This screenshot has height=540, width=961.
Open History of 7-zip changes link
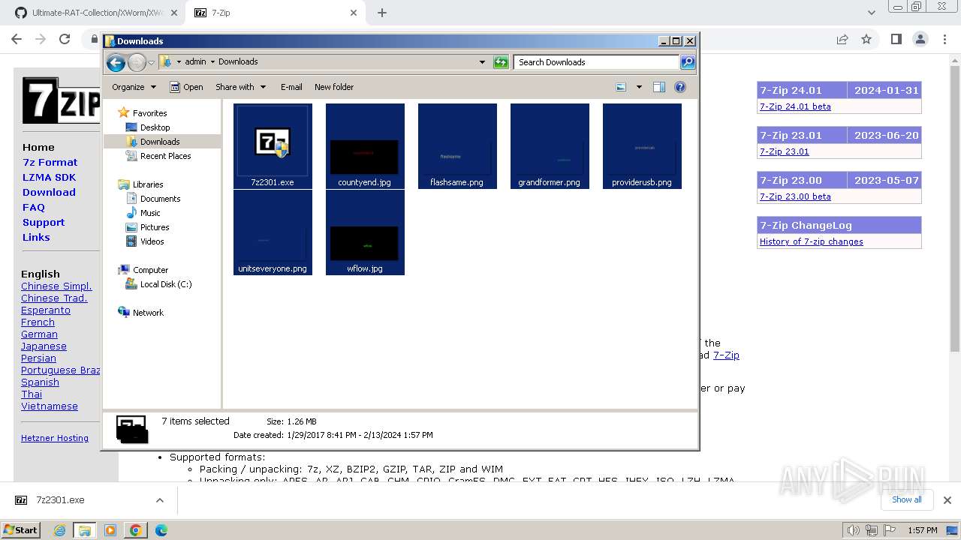811,241
